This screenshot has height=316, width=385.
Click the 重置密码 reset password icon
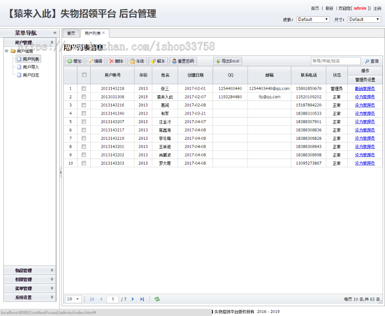click(182, 61)
